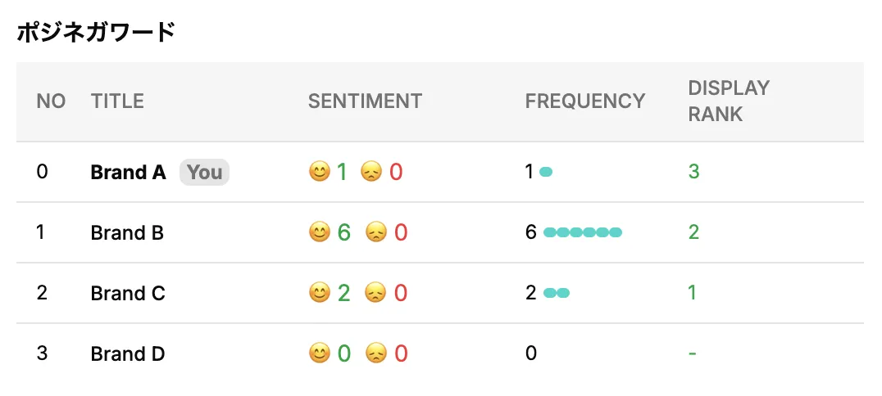The width and height of the screenshot is (882, 396).
Task: Click the sad face icon for Brand C
Action: (375, 293)
